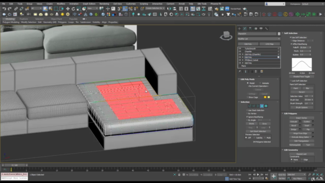
Task: Open the Rendering menu
Action: (104, 4)
